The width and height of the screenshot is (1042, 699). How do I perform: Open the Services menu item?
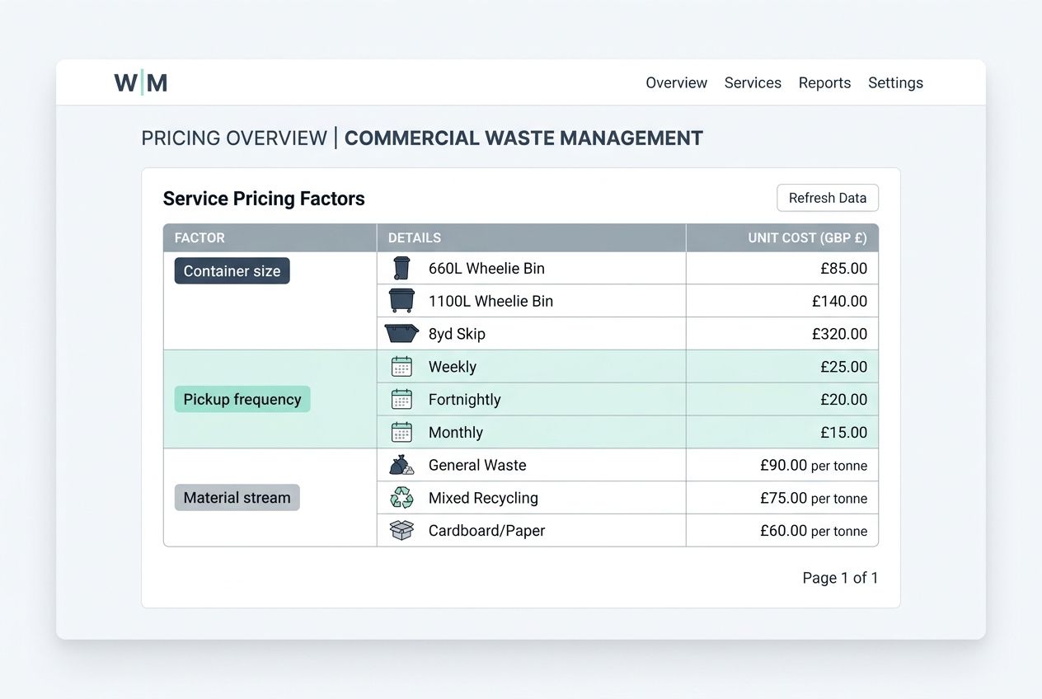point(753,82)
